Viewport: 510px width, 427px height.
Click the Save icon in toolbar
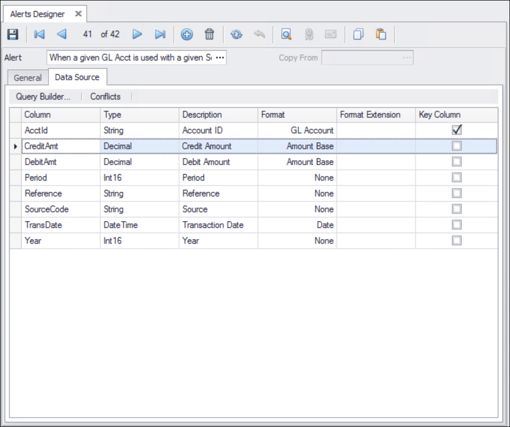click(13, 35)
